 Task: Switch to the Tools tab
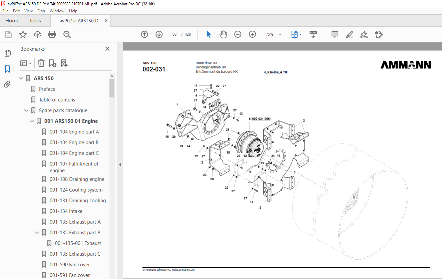[x=35, y=21]
